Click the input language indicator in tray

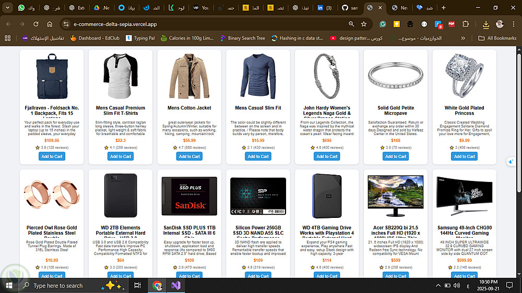(468, 285)
